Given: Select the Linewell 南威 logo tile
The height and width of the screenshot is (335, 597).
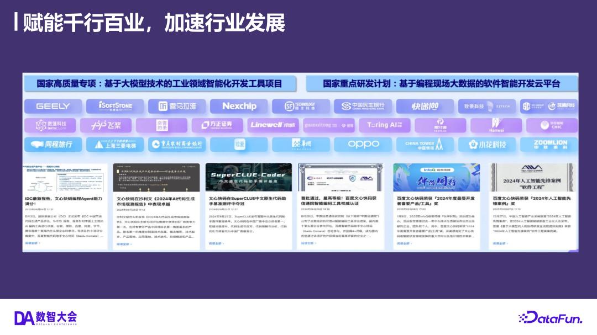Looking at the screenshot, I should pyautogui.click(x=274, y=125).
